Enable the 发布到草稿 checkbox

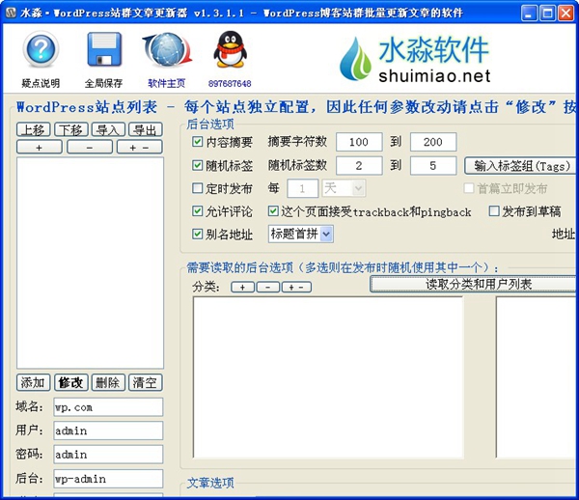pos(494,211)
